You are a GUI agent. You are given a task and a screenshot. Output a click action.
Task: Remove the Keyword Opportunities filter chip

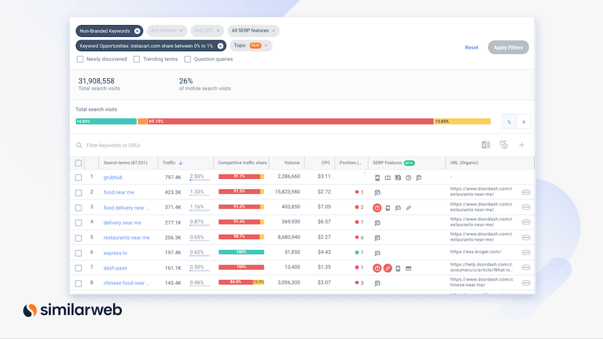click(x=220, y=46)
